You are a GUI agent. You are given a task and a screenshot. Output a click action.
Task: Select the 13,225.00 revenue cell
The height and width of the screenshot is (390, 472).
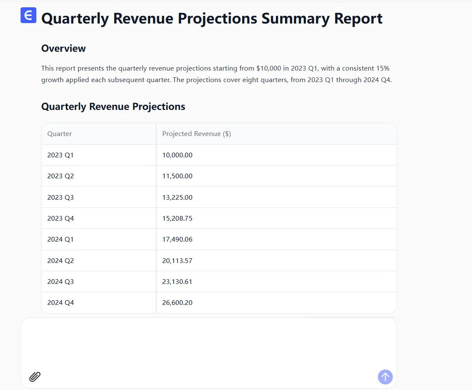click(177, 198)
